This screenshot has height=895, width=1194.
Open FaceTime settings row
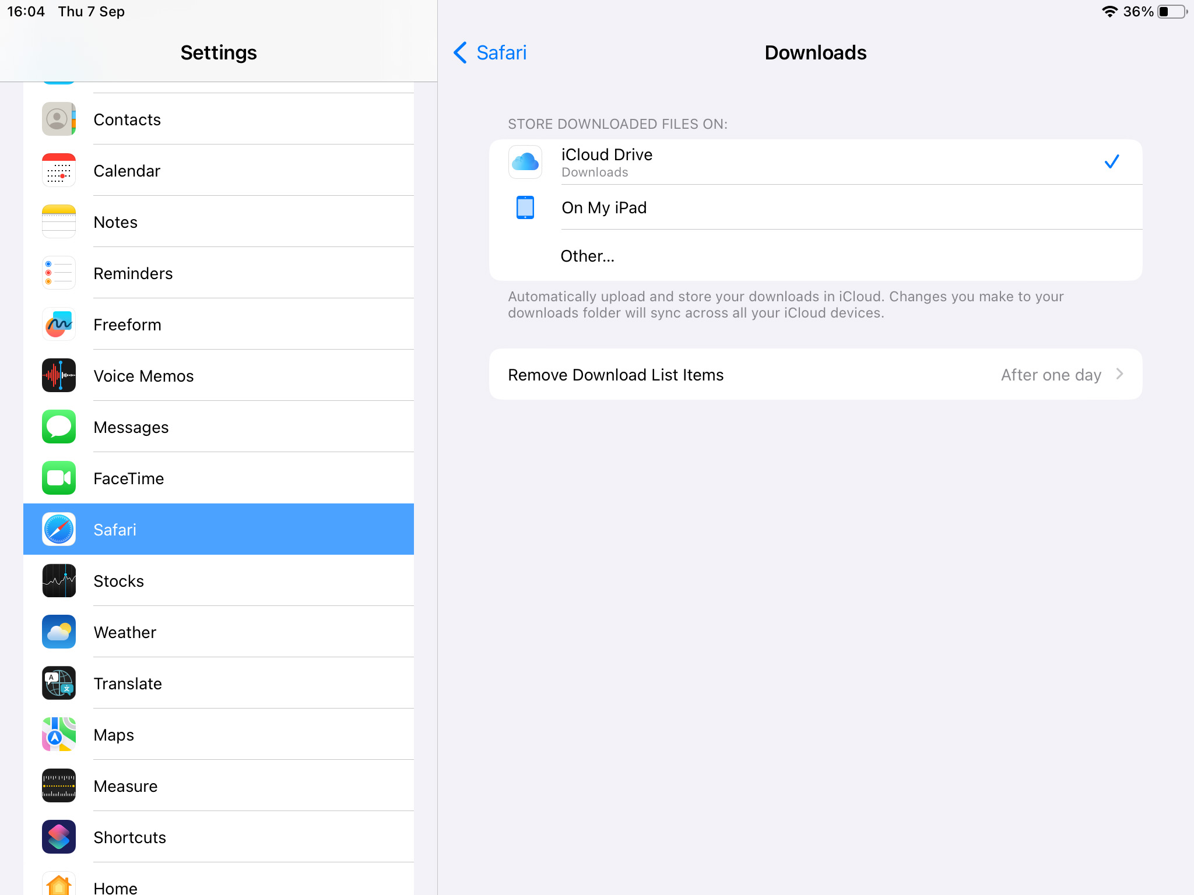coord(219,478)
